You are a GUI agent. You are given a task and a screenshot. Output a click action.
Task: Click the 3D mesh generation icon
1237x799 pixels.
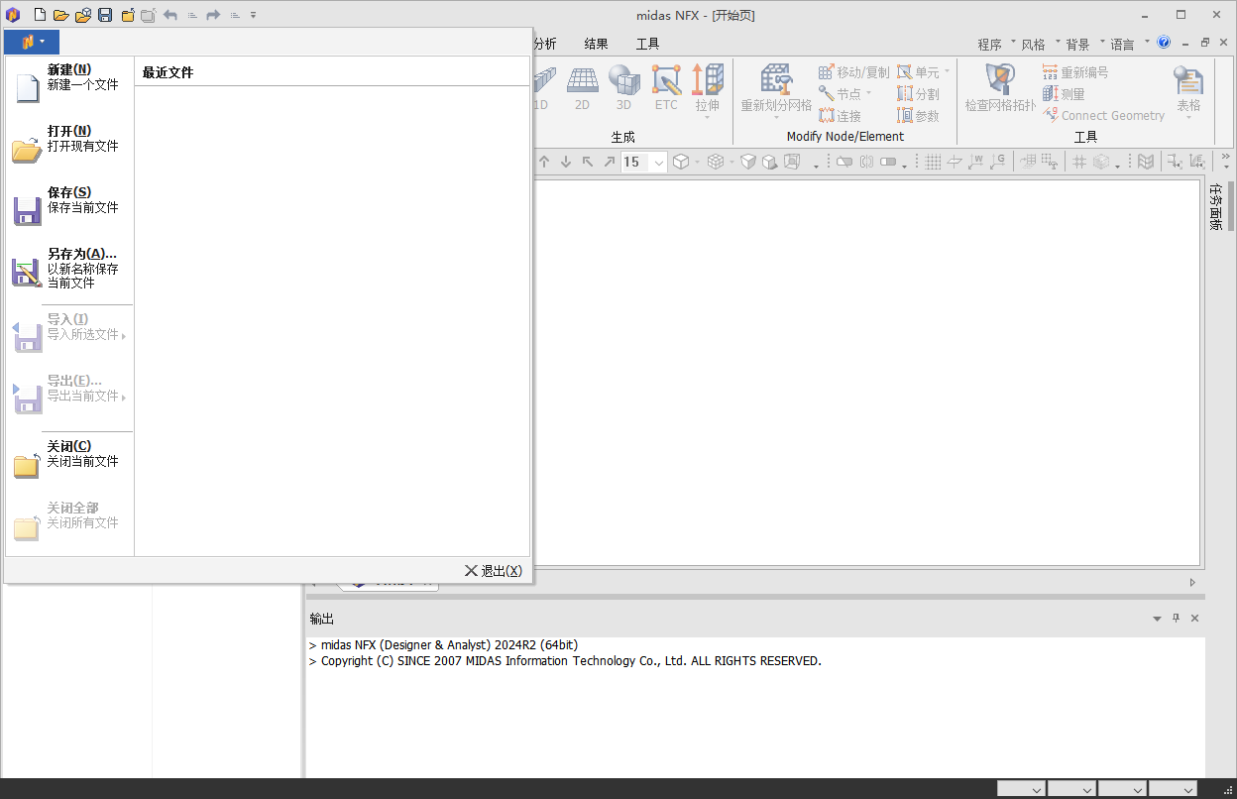(x=623, y=88)
